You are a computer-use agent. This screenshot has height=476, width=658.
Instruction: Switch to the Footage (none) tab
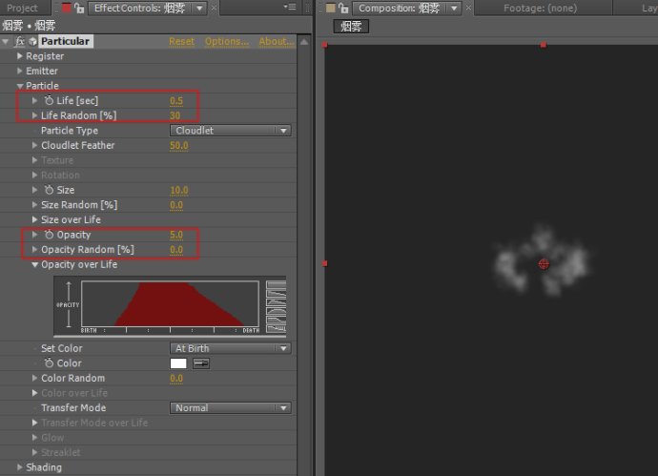pos(539,8)
